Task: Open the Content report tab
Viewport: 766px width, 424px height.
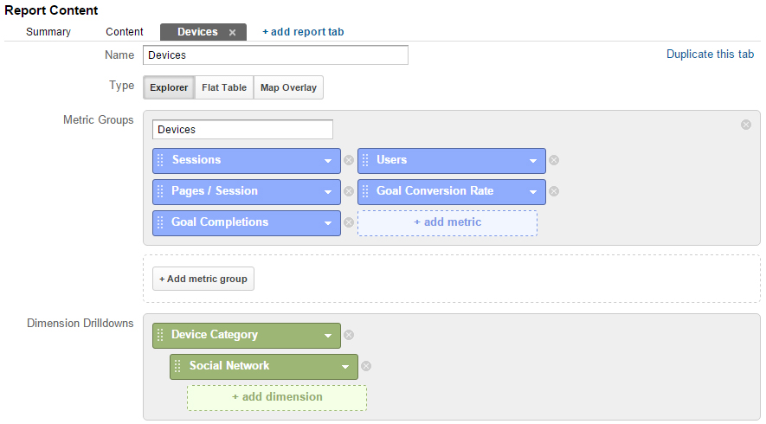Action: pos(125,32)
